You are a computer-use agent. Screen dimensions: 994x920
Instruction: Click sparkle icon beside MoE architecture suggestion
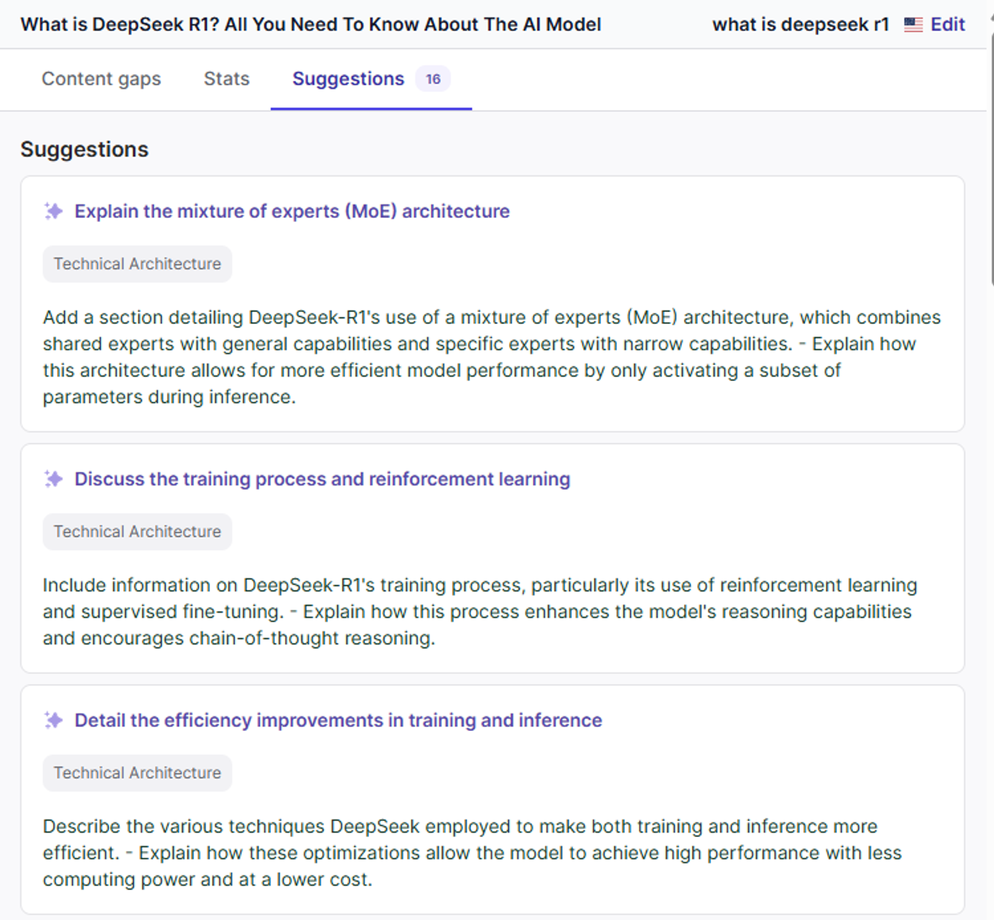[x=53, y=211]
